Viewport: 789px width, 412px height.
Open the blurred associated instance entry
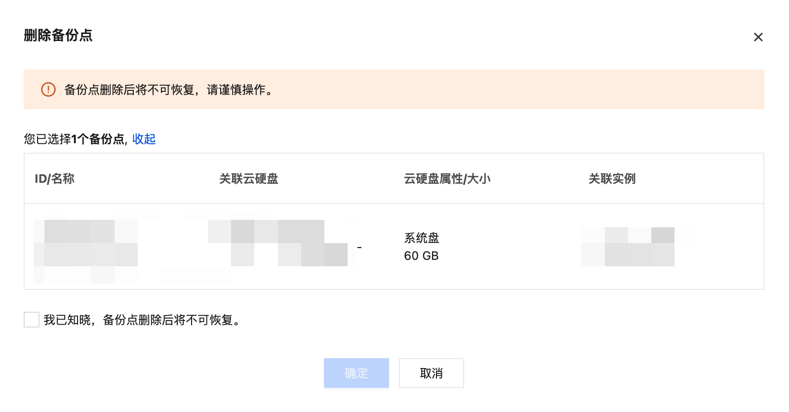[628, 247]
